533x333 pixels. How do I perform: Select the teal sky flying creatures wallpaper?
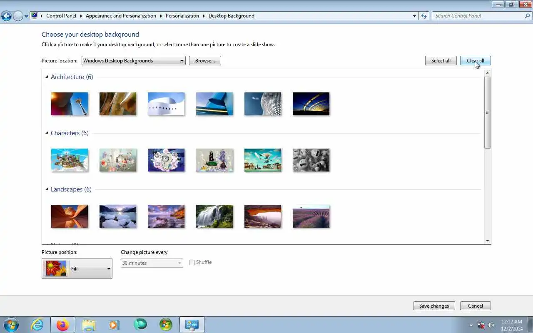click(263, 160)
